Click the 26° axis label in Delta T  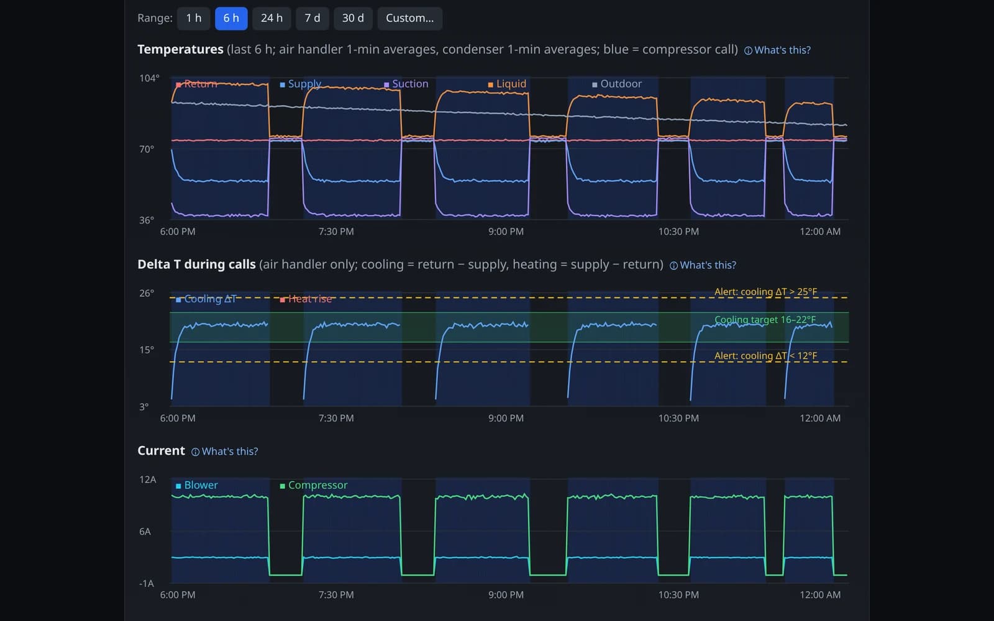pos(146,293)
